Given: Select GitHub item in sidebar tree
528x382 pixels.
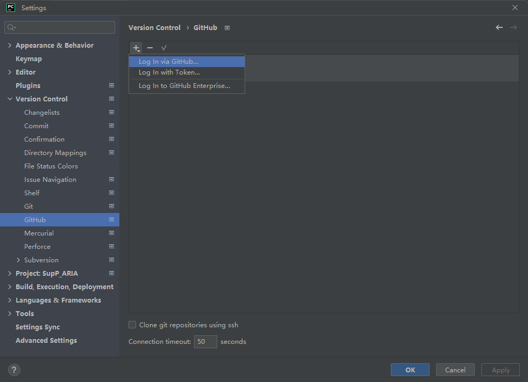Looking at the screenshot, I should coord(60,220).
